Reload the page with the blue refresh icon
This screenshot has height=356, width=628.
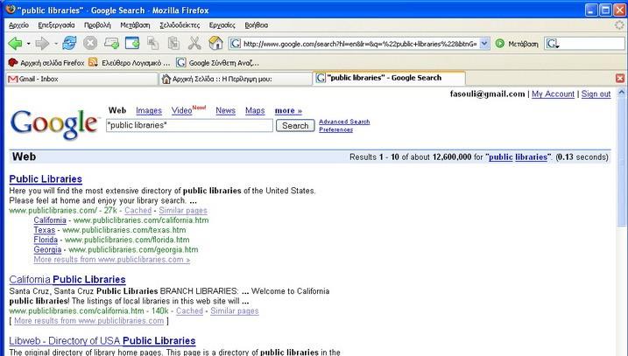(69, 43)
